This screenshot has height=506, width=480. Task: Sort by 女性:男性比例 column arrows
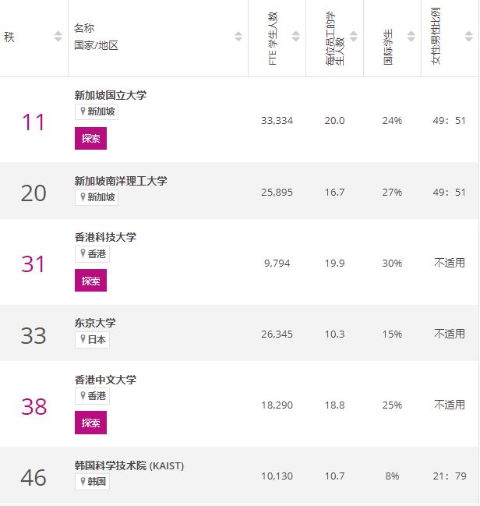(x=469, y=37)
